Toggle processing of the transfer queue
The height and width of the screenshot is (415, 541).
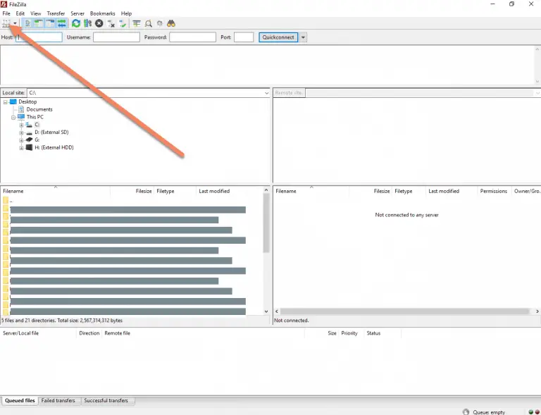click(87, 23)
